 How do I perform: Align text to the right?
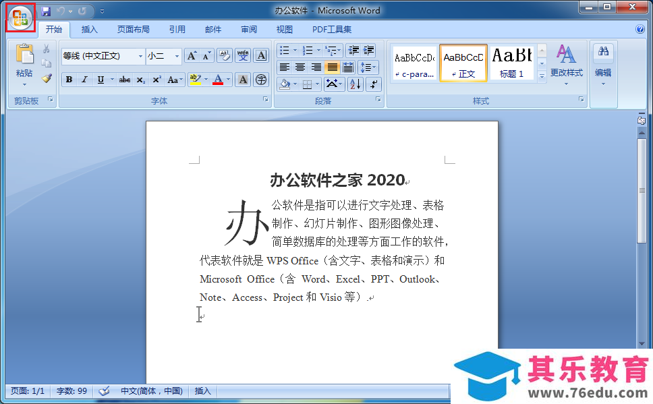tap(316, 67)
